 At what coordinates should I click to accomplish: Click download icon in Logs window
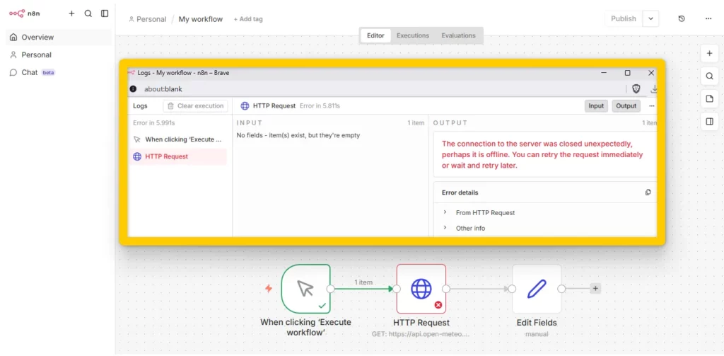coord(654,88)
